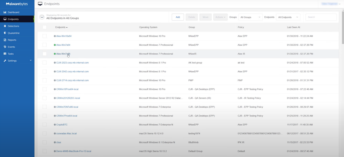
Task: Open the Dashboard from the sidebar
Action: coord(12,12)
